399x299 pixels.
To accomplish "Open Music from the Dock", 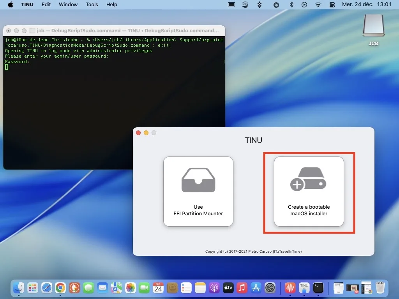I will [242, 288].
